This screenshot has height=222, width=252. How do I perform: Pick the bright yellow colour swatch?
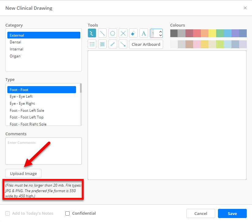212,33
